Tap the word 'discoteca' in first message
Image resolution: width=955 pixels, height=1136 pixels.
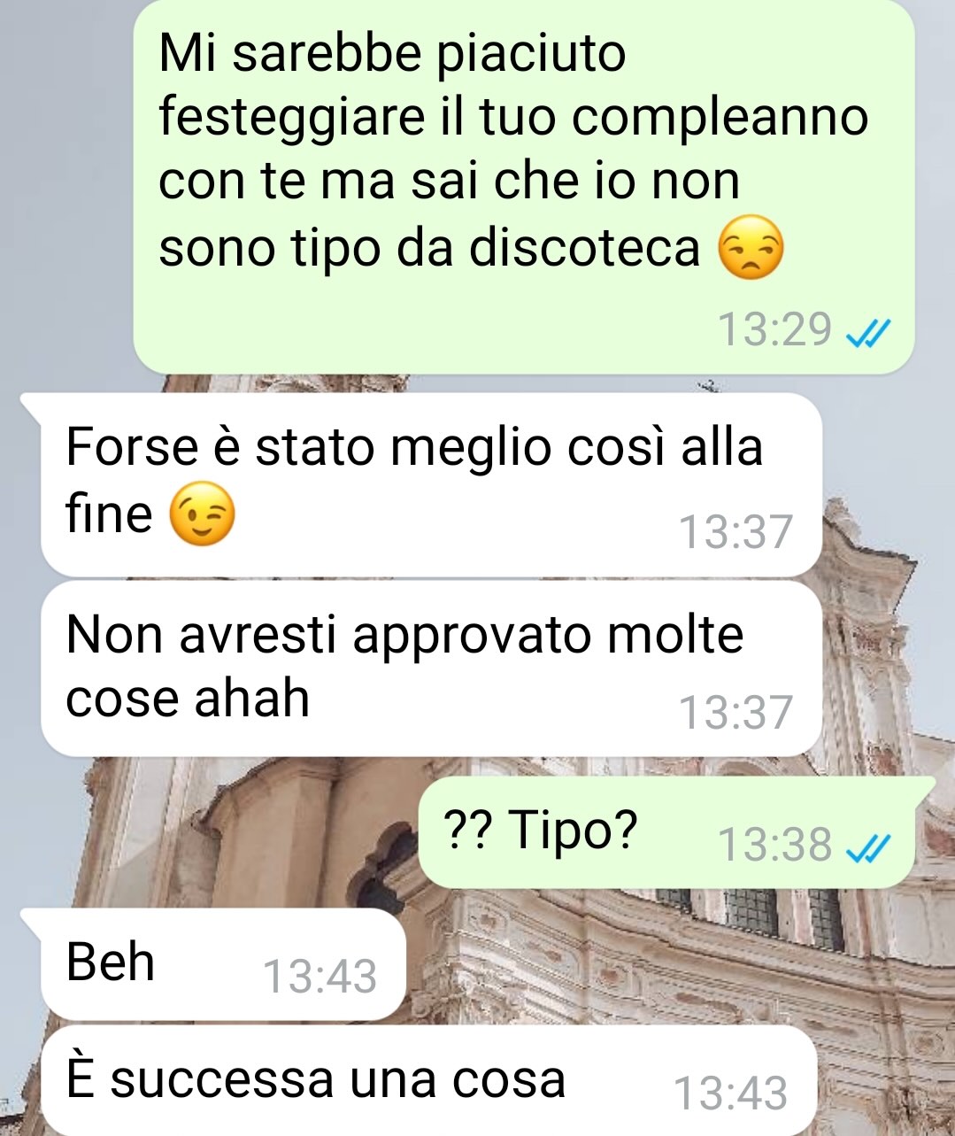(x=585, y=247)
